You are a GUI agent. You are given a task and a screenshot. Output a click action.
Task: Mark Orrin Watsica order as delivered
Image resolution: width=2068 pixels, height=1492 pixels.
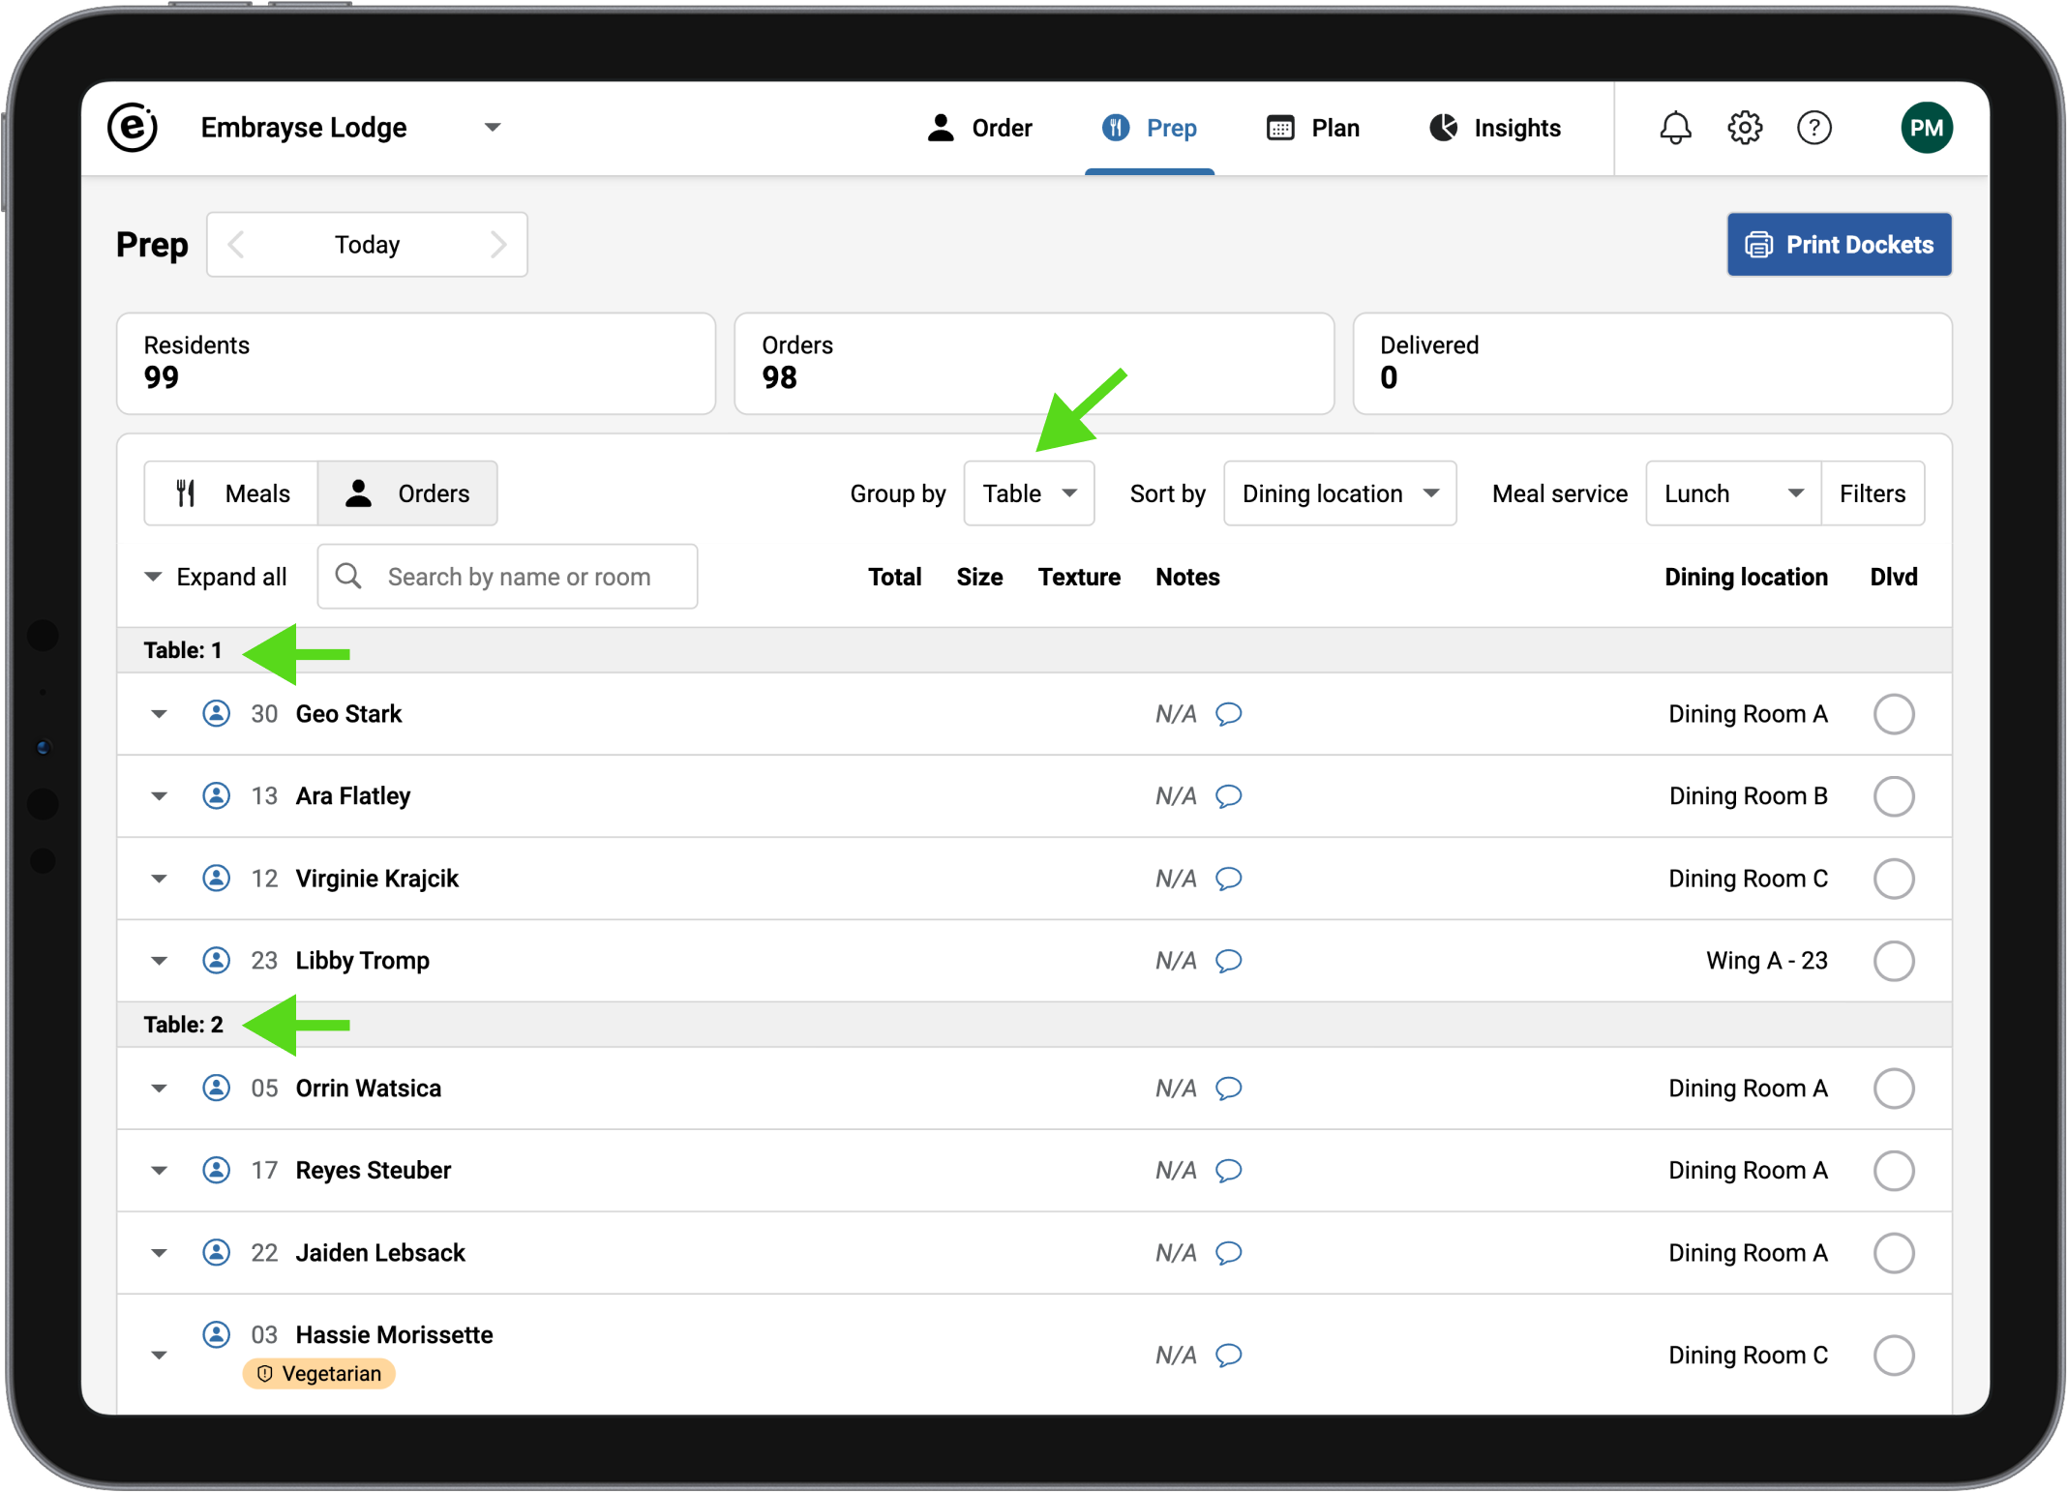point(1893,1089)
